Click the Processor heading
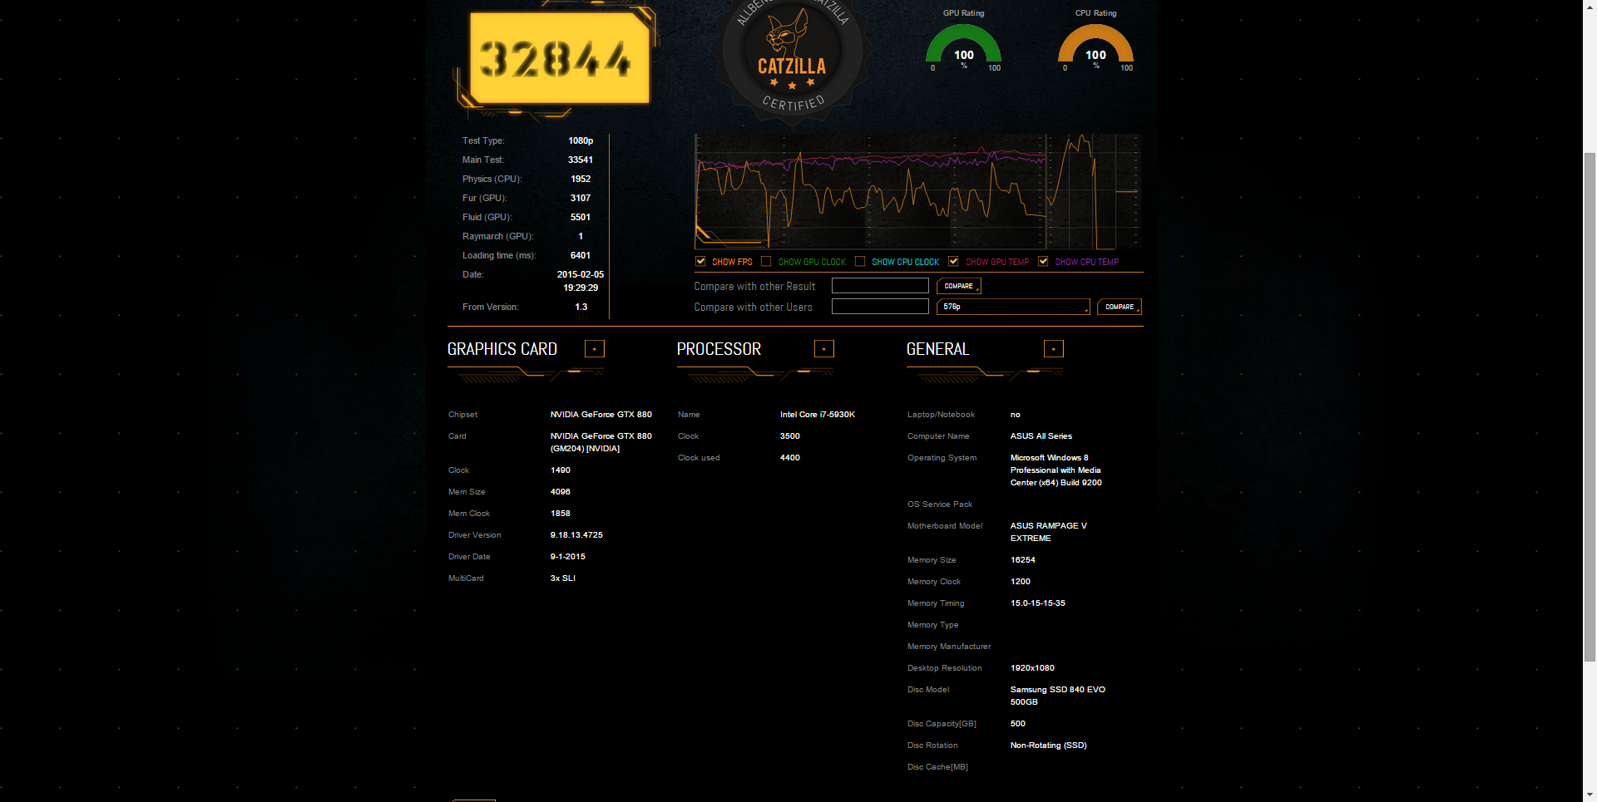The image size is (1597, 802). (x=719, y=349)
